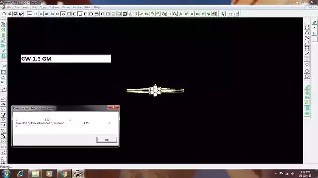This screenshot has width=318, height=178.
Task: Toggle the horizontal split view icon
Action: point(113,14)
